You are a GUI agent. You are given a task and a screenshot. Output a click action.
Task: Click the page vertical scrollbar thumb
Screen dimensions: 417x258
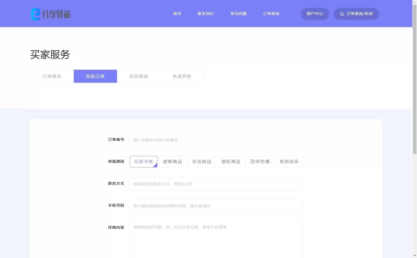pyautogui.click(x=415, y=79)
